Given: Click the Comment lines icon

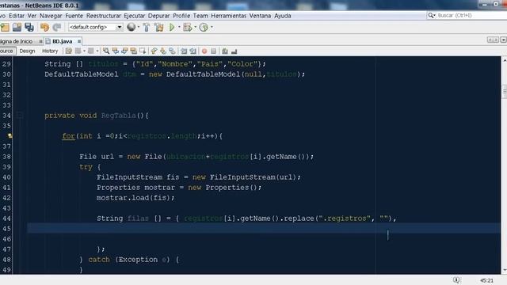Looking at the screenshot, I should [x=225, y=51].
